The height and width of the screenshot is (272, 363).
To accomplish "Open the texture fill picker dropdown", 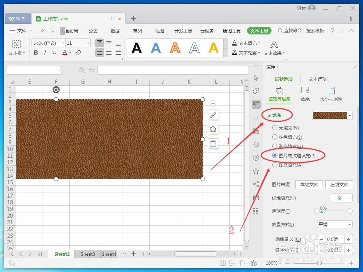I will [x=342, y=198].
